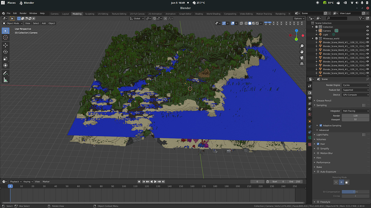Click the timeline record keyframe button

click(x=139, y=182)
